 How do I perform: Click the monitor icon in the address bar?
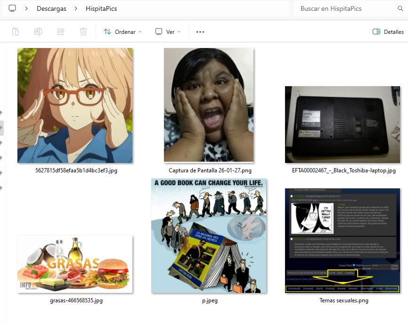click(x=12, y=8)
